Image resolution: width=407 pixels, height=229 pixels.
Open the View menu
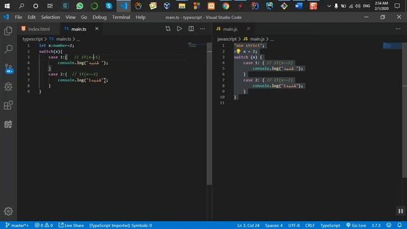point(71,17)
